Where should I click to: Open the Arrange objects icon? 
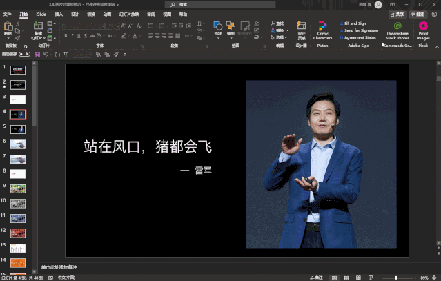click(231, 26)
